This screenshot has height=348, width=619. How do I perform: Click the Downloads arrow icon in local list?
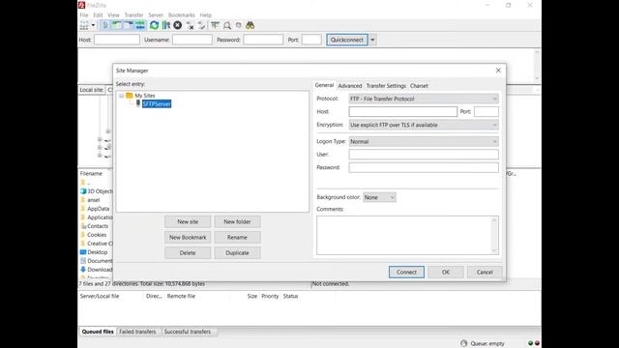(x=83, y=270)
